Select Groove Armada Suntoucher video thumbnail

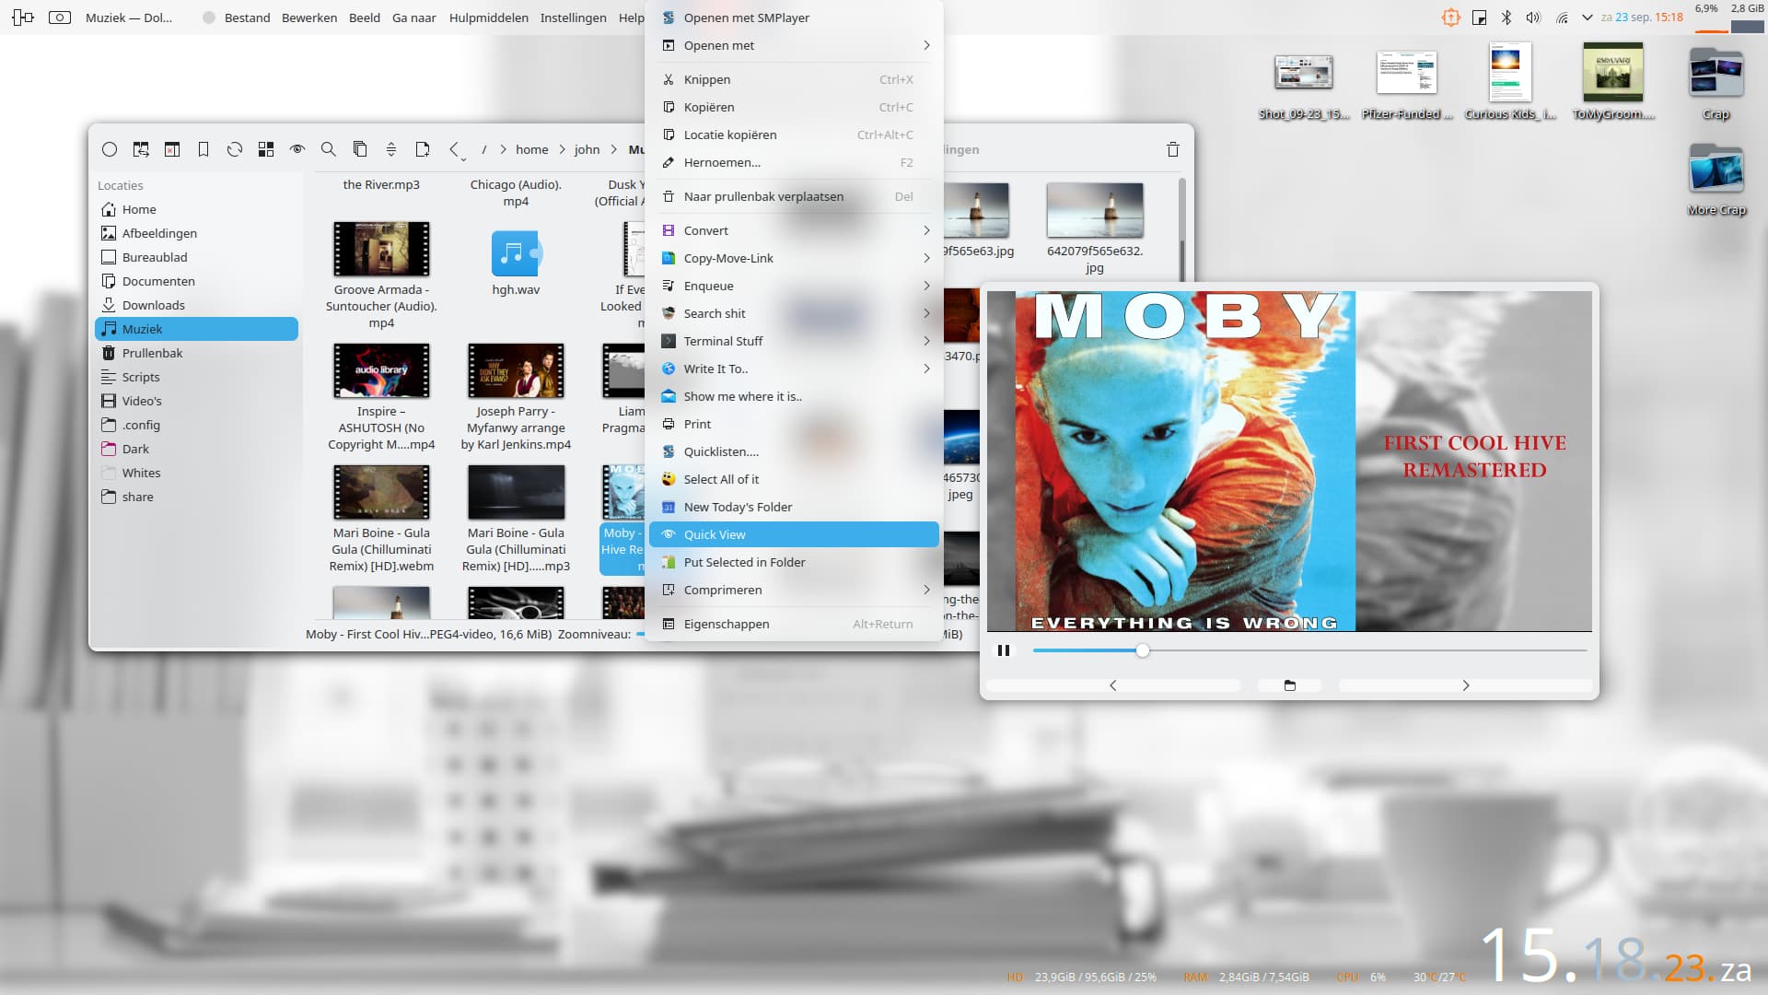(381, 249)
